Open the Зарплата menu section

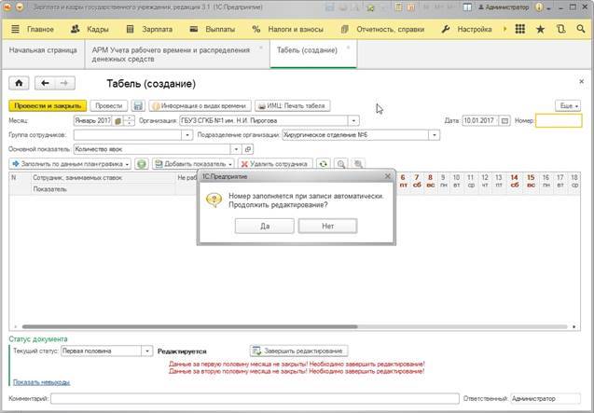(149, 29)
